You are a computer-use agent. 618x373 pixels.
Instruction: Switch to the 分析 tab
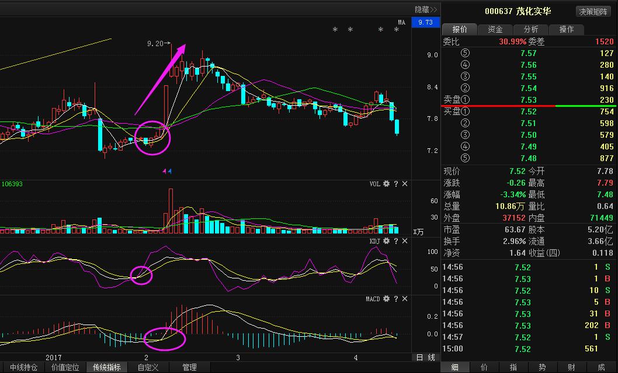530,29
